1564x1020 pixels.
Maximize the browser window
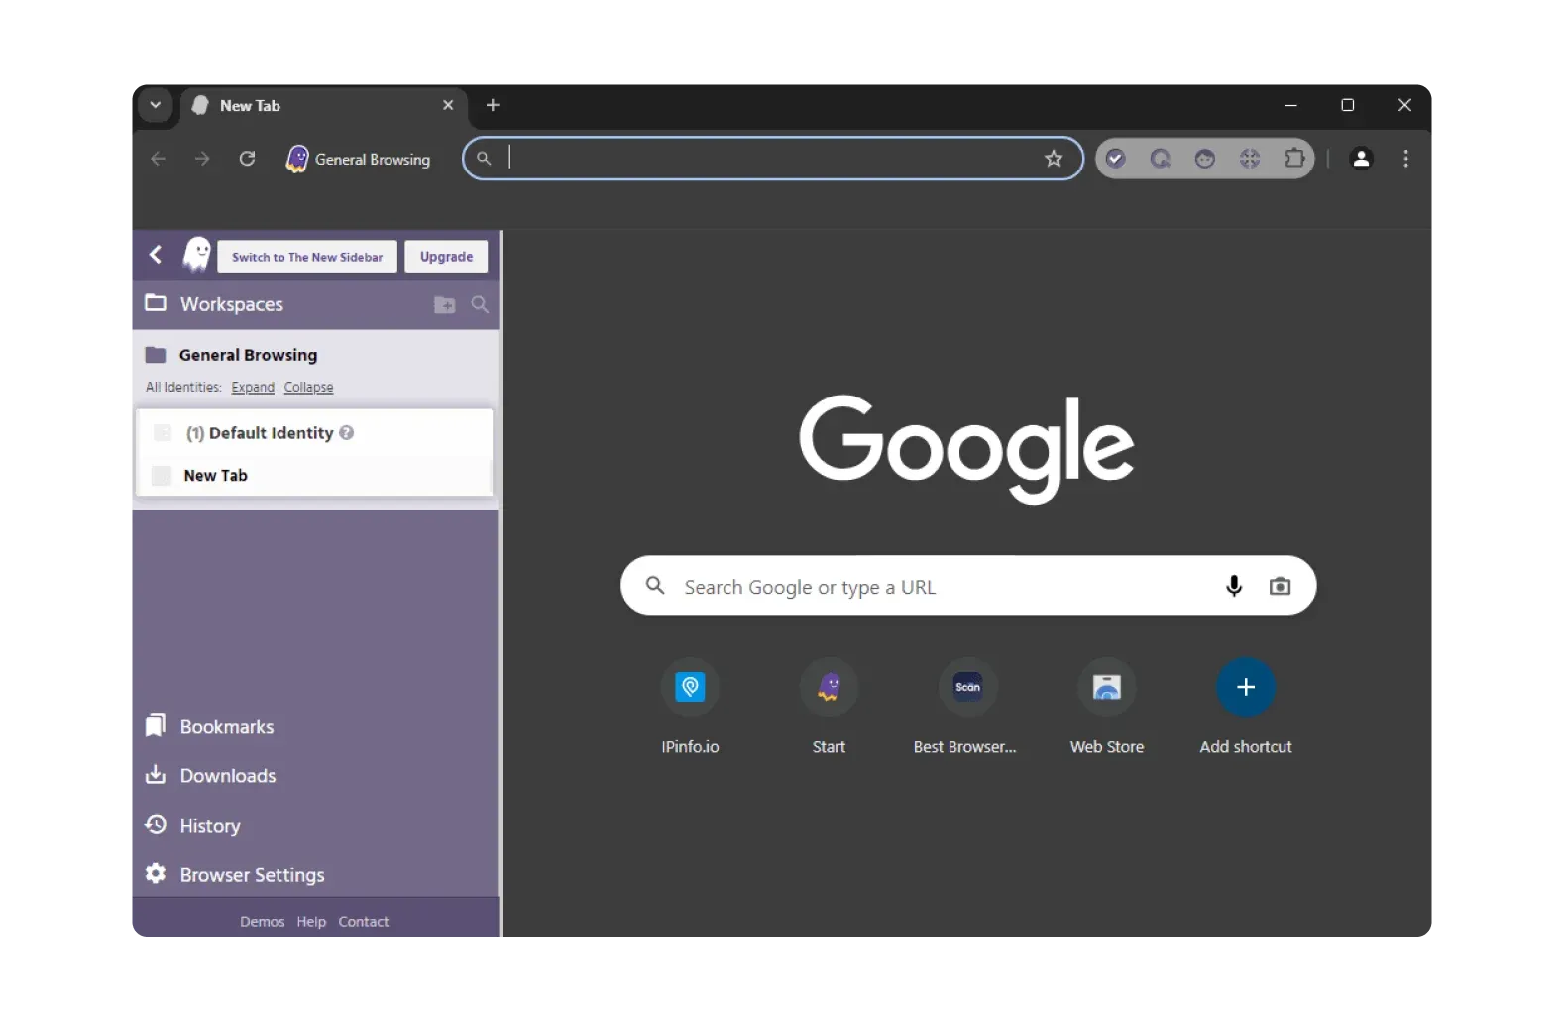pos(1347,105)
